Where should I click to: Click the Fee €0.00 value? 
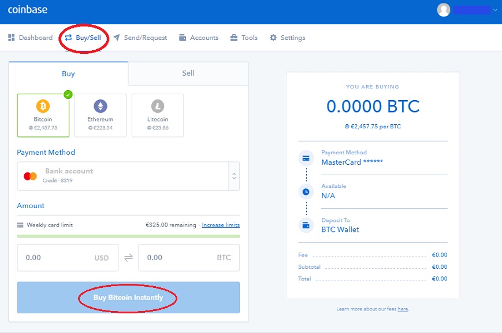(440, 255)
